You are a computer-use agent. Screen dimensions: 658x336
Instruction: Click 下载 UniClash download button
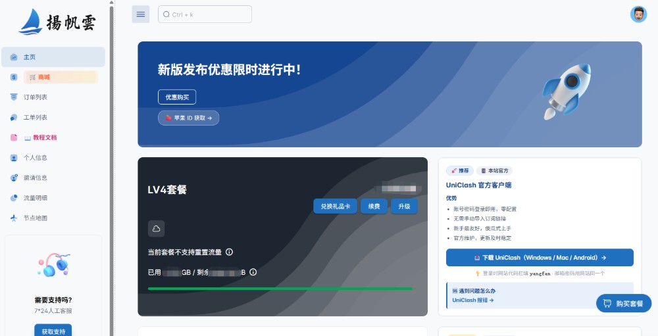(x=540, y=258)
